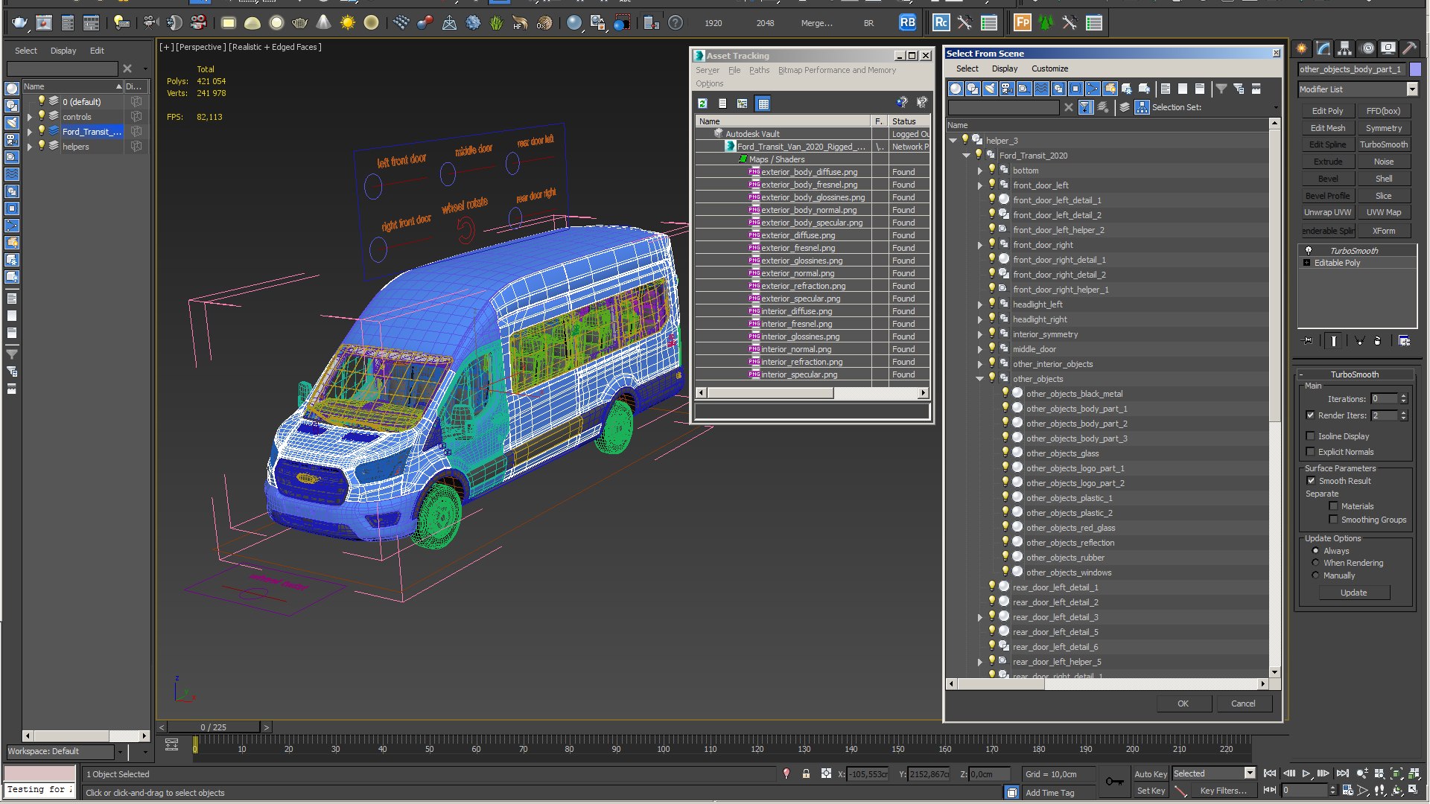Open Edit menu in layer explorer
The width and height of the screenshot is (1430, 804).
(x=97, y=51)
